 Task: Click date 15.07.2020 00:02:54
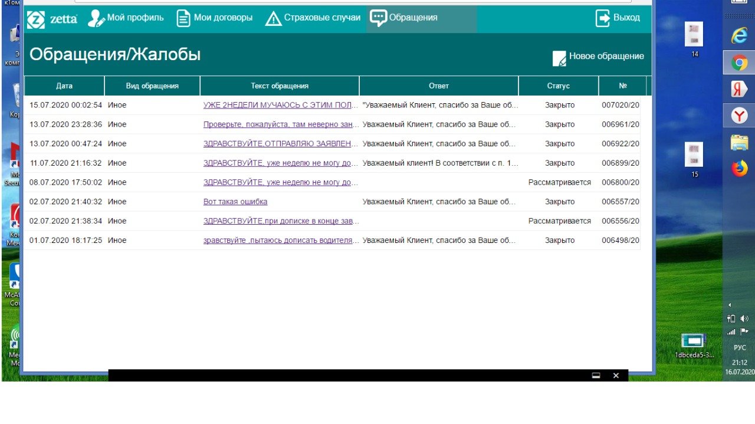point(66,105)
